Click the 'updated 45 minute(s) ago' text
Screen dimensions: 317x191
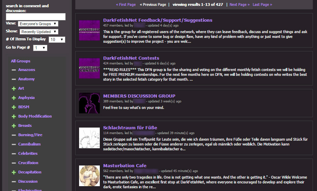pyautogui.click(x=179, y=171)
